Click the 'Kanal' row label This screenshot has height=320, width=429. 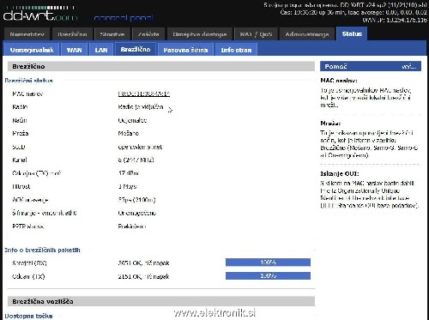20,160
